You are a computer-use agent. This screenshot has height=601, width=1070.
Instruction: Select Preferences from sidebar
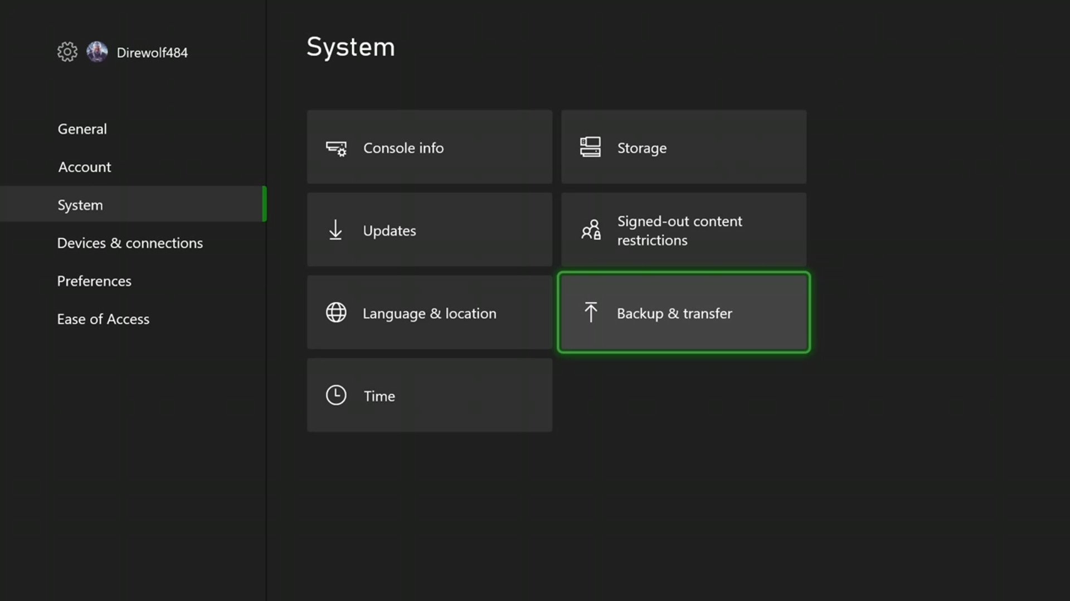click(x=94, y=281)
